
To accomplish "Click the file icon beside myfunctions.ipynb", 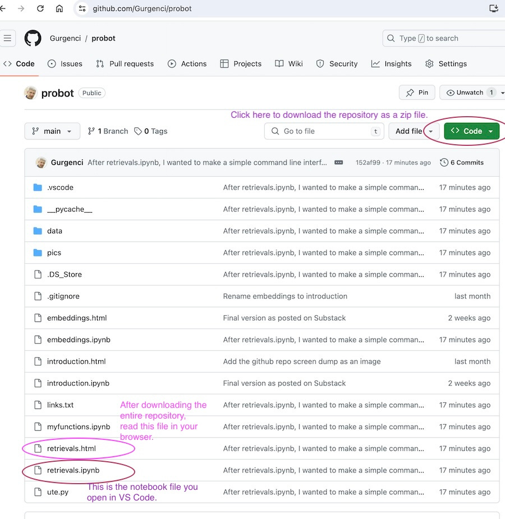I will 38,426.
